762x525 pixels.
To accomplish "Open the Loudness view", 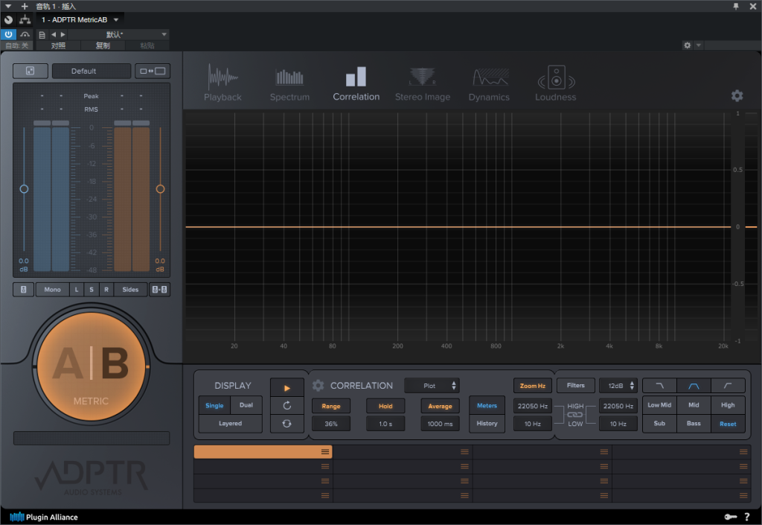I will pos(555,83).
